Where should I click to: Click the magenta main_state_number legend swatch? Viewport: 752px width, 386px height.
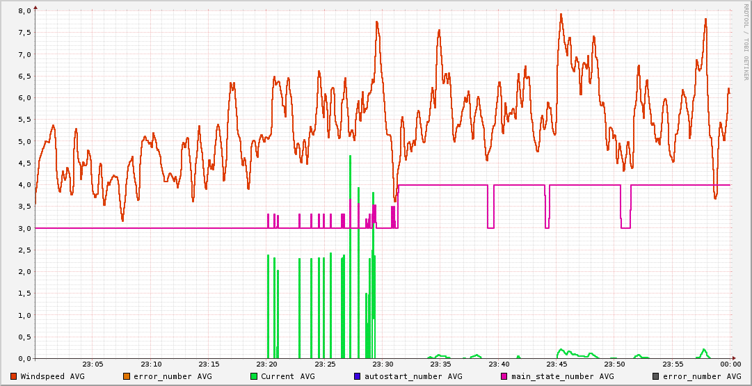click(504, 376)
